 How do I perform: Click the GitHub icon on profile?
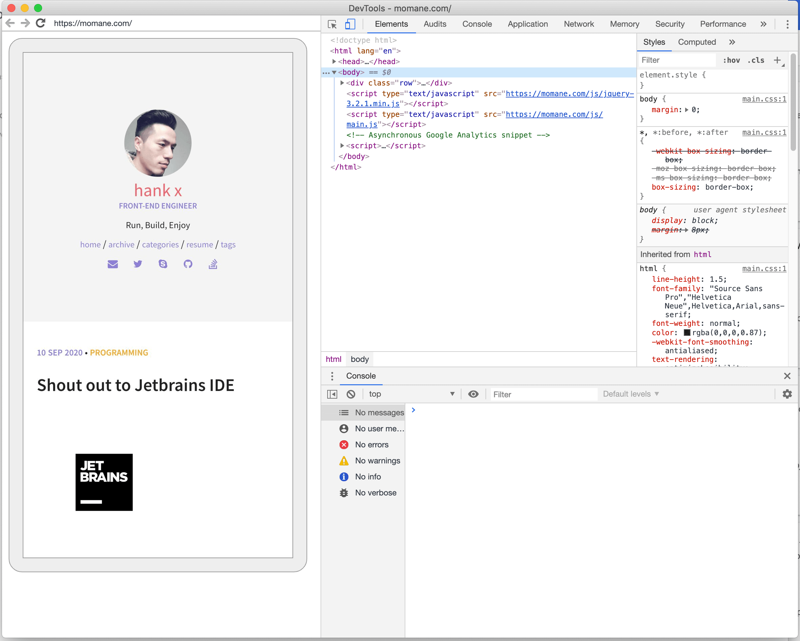point(188,264)
